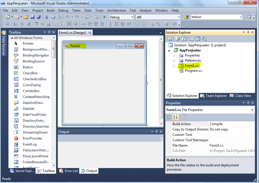Click the Start Debugging green arrow
The height and width of the screenshot is (183, 259).
[x=104, y=17]
